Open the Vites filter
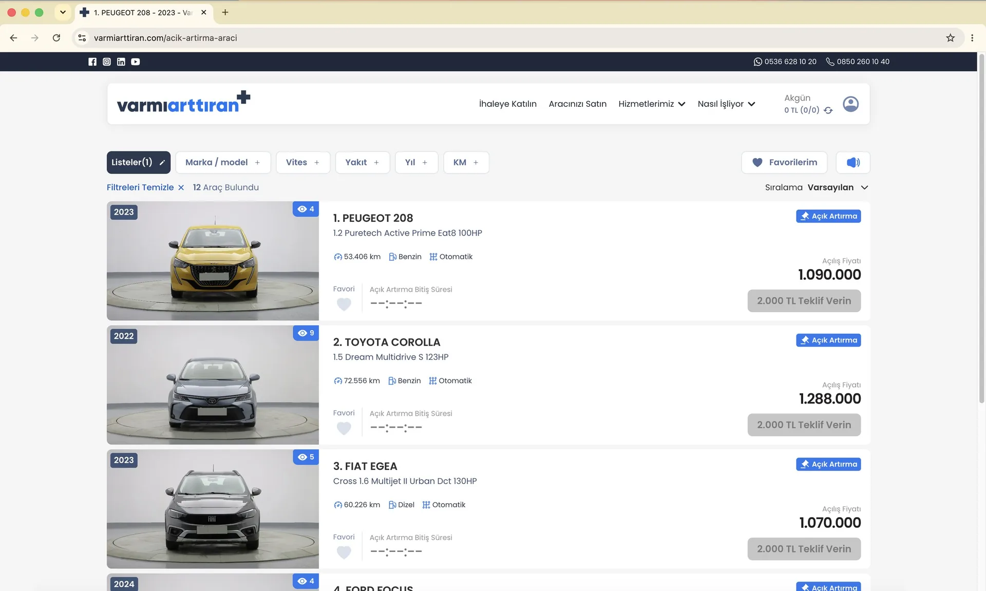The width and height of the screenshot is (986, 591). coord(303,162)
